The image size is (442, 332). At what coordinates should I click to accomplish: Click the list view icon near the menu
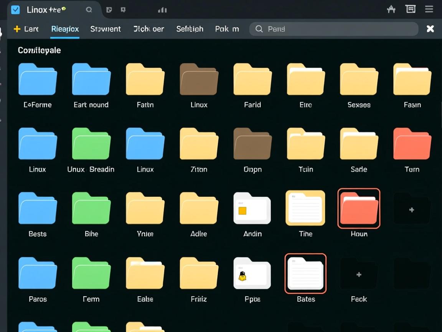[411, 8]
